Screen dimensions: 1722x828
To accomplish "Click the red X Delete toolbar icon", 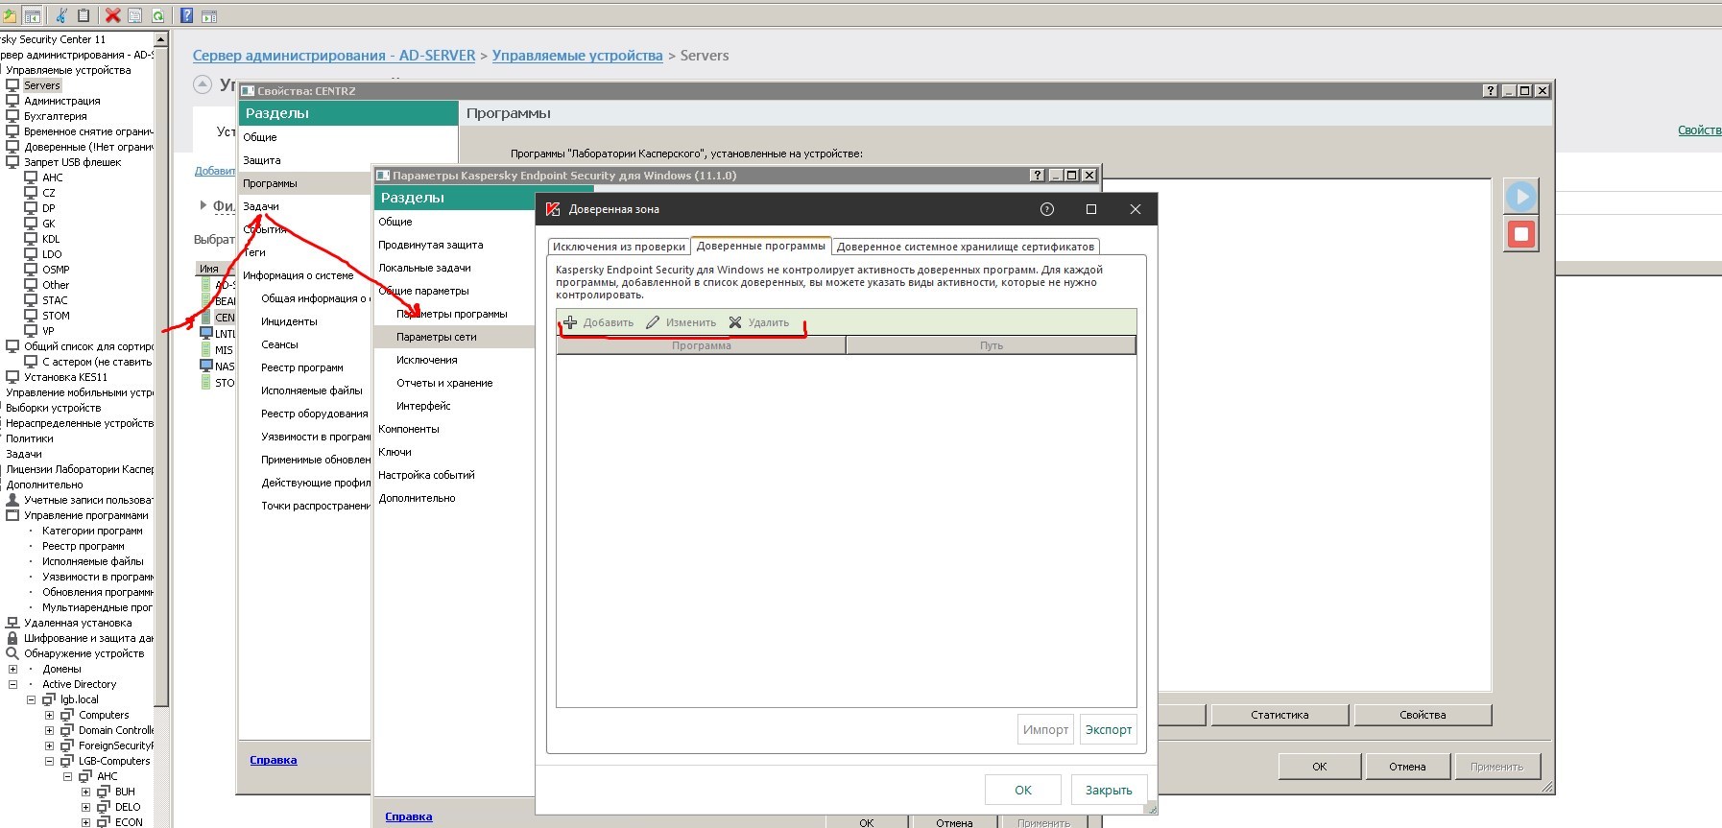I will [x=112, y=15].
